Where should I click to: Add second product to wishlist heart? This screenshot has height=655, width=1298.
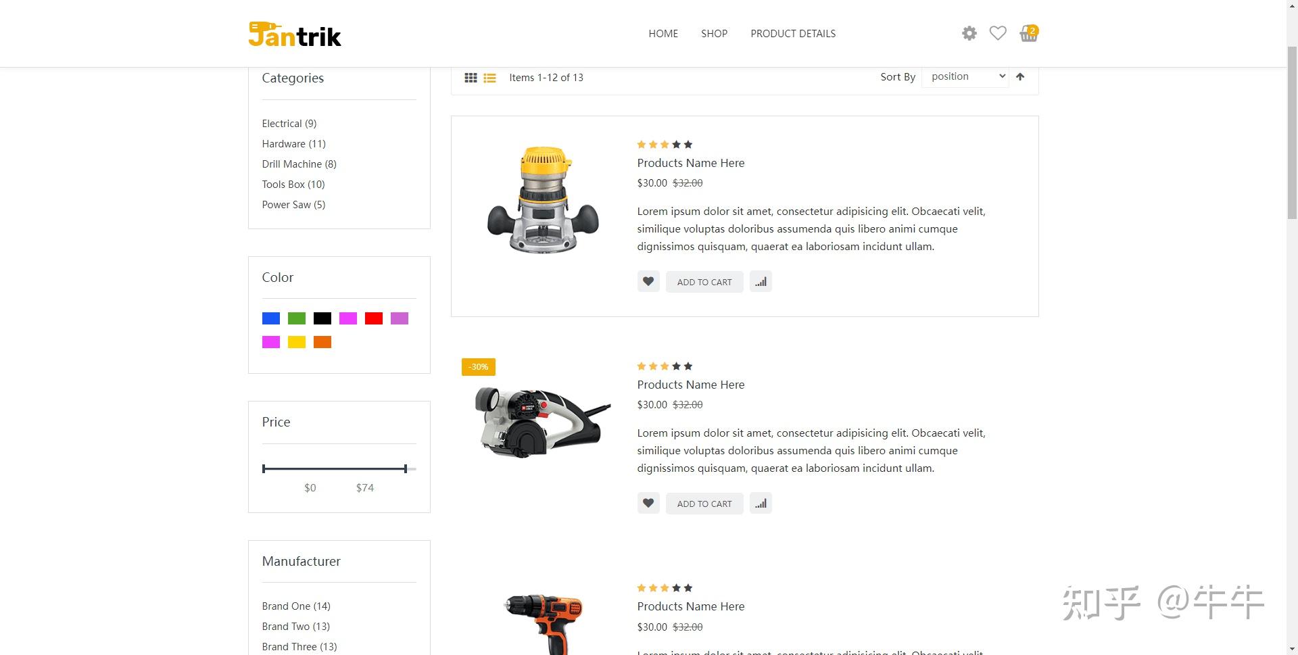click(x=648, y=504)
